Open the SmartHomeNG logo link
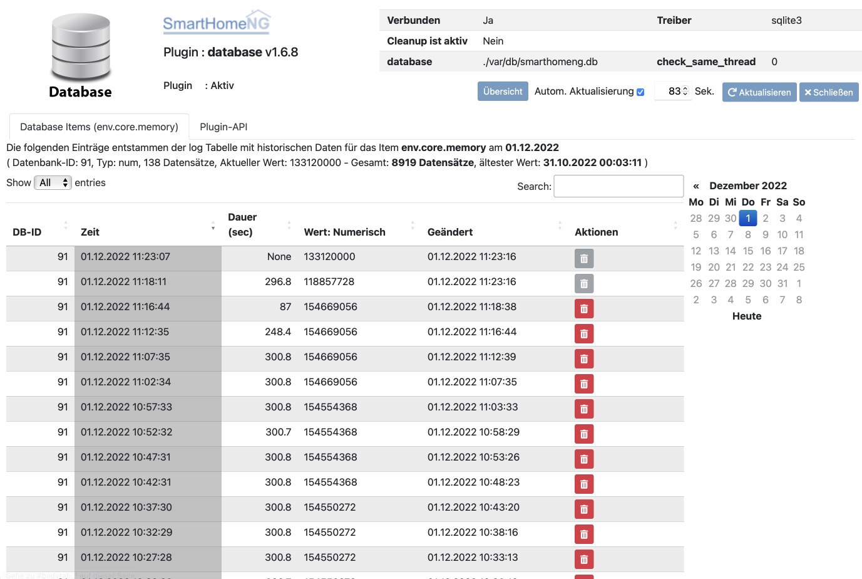This screenshot has height=579, width=862. tap(217, 23)
